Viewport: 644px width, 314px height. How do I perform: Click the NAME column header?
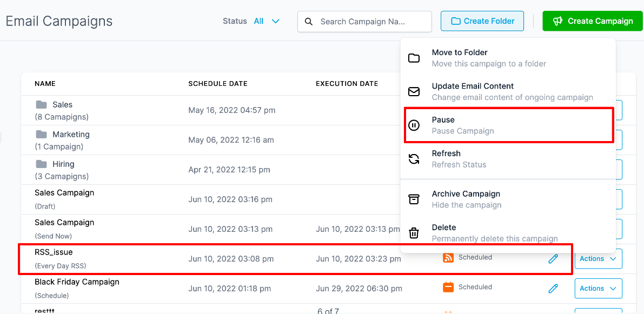pyautogui.click(x=45, y=84)
